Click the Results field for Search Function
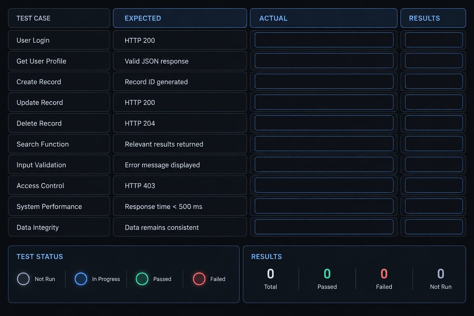This screenshot has width=474, height=316. [434, 143]
